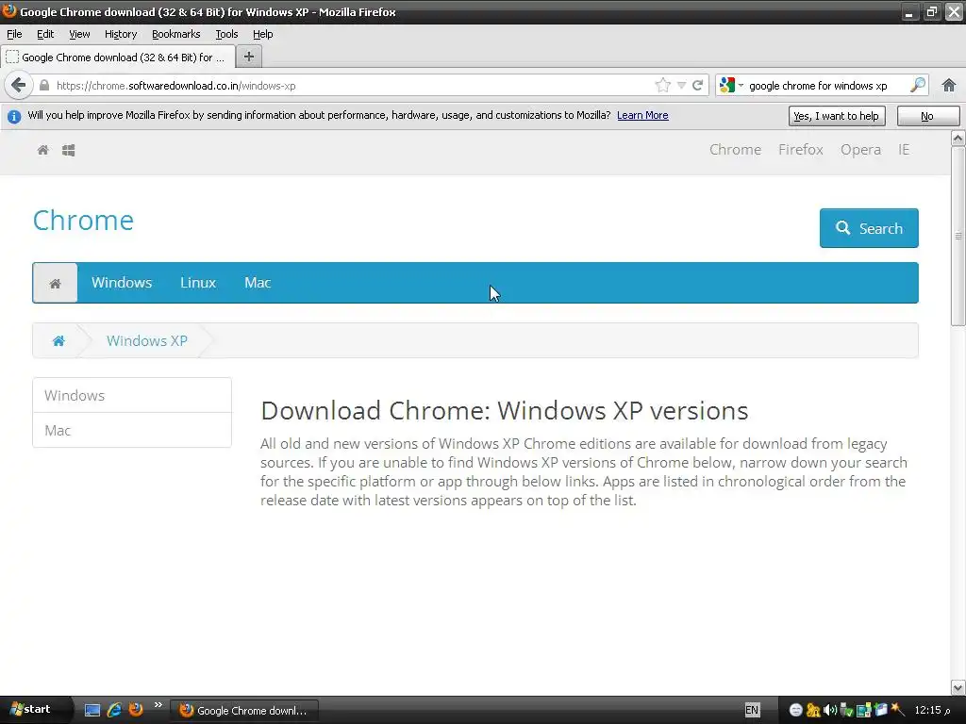Open the File menu
Screen dimensions: 966x724
14,35
